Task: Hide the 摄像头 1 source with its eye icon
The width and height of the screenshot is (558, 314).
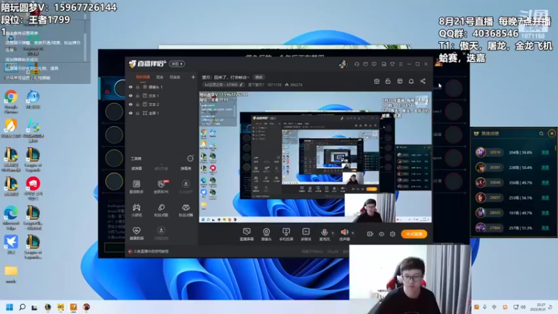Action: point(130,87)
